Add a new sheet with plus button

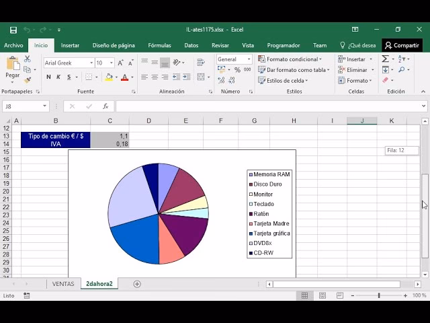137,284
